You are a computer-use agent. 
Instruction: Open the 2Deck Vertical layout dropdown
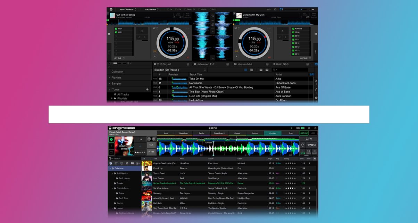(152, 9)
